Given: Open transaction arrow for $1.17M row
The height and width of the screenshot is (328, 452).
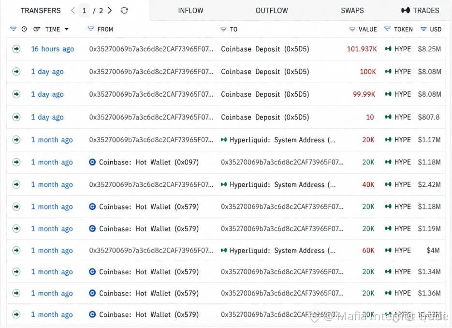Looking at the screenshot, I should (16, 140).
